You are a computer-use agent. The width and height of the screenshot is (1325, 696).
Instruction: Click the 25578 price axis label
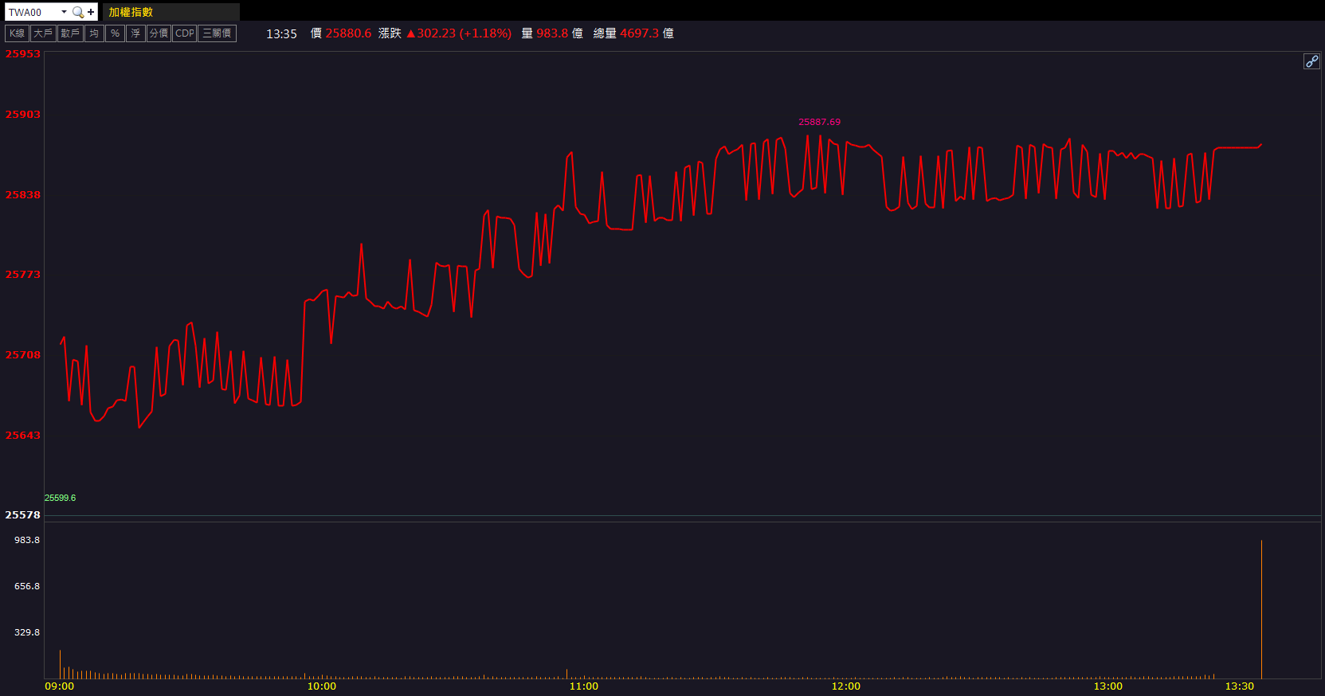(22, 515)
